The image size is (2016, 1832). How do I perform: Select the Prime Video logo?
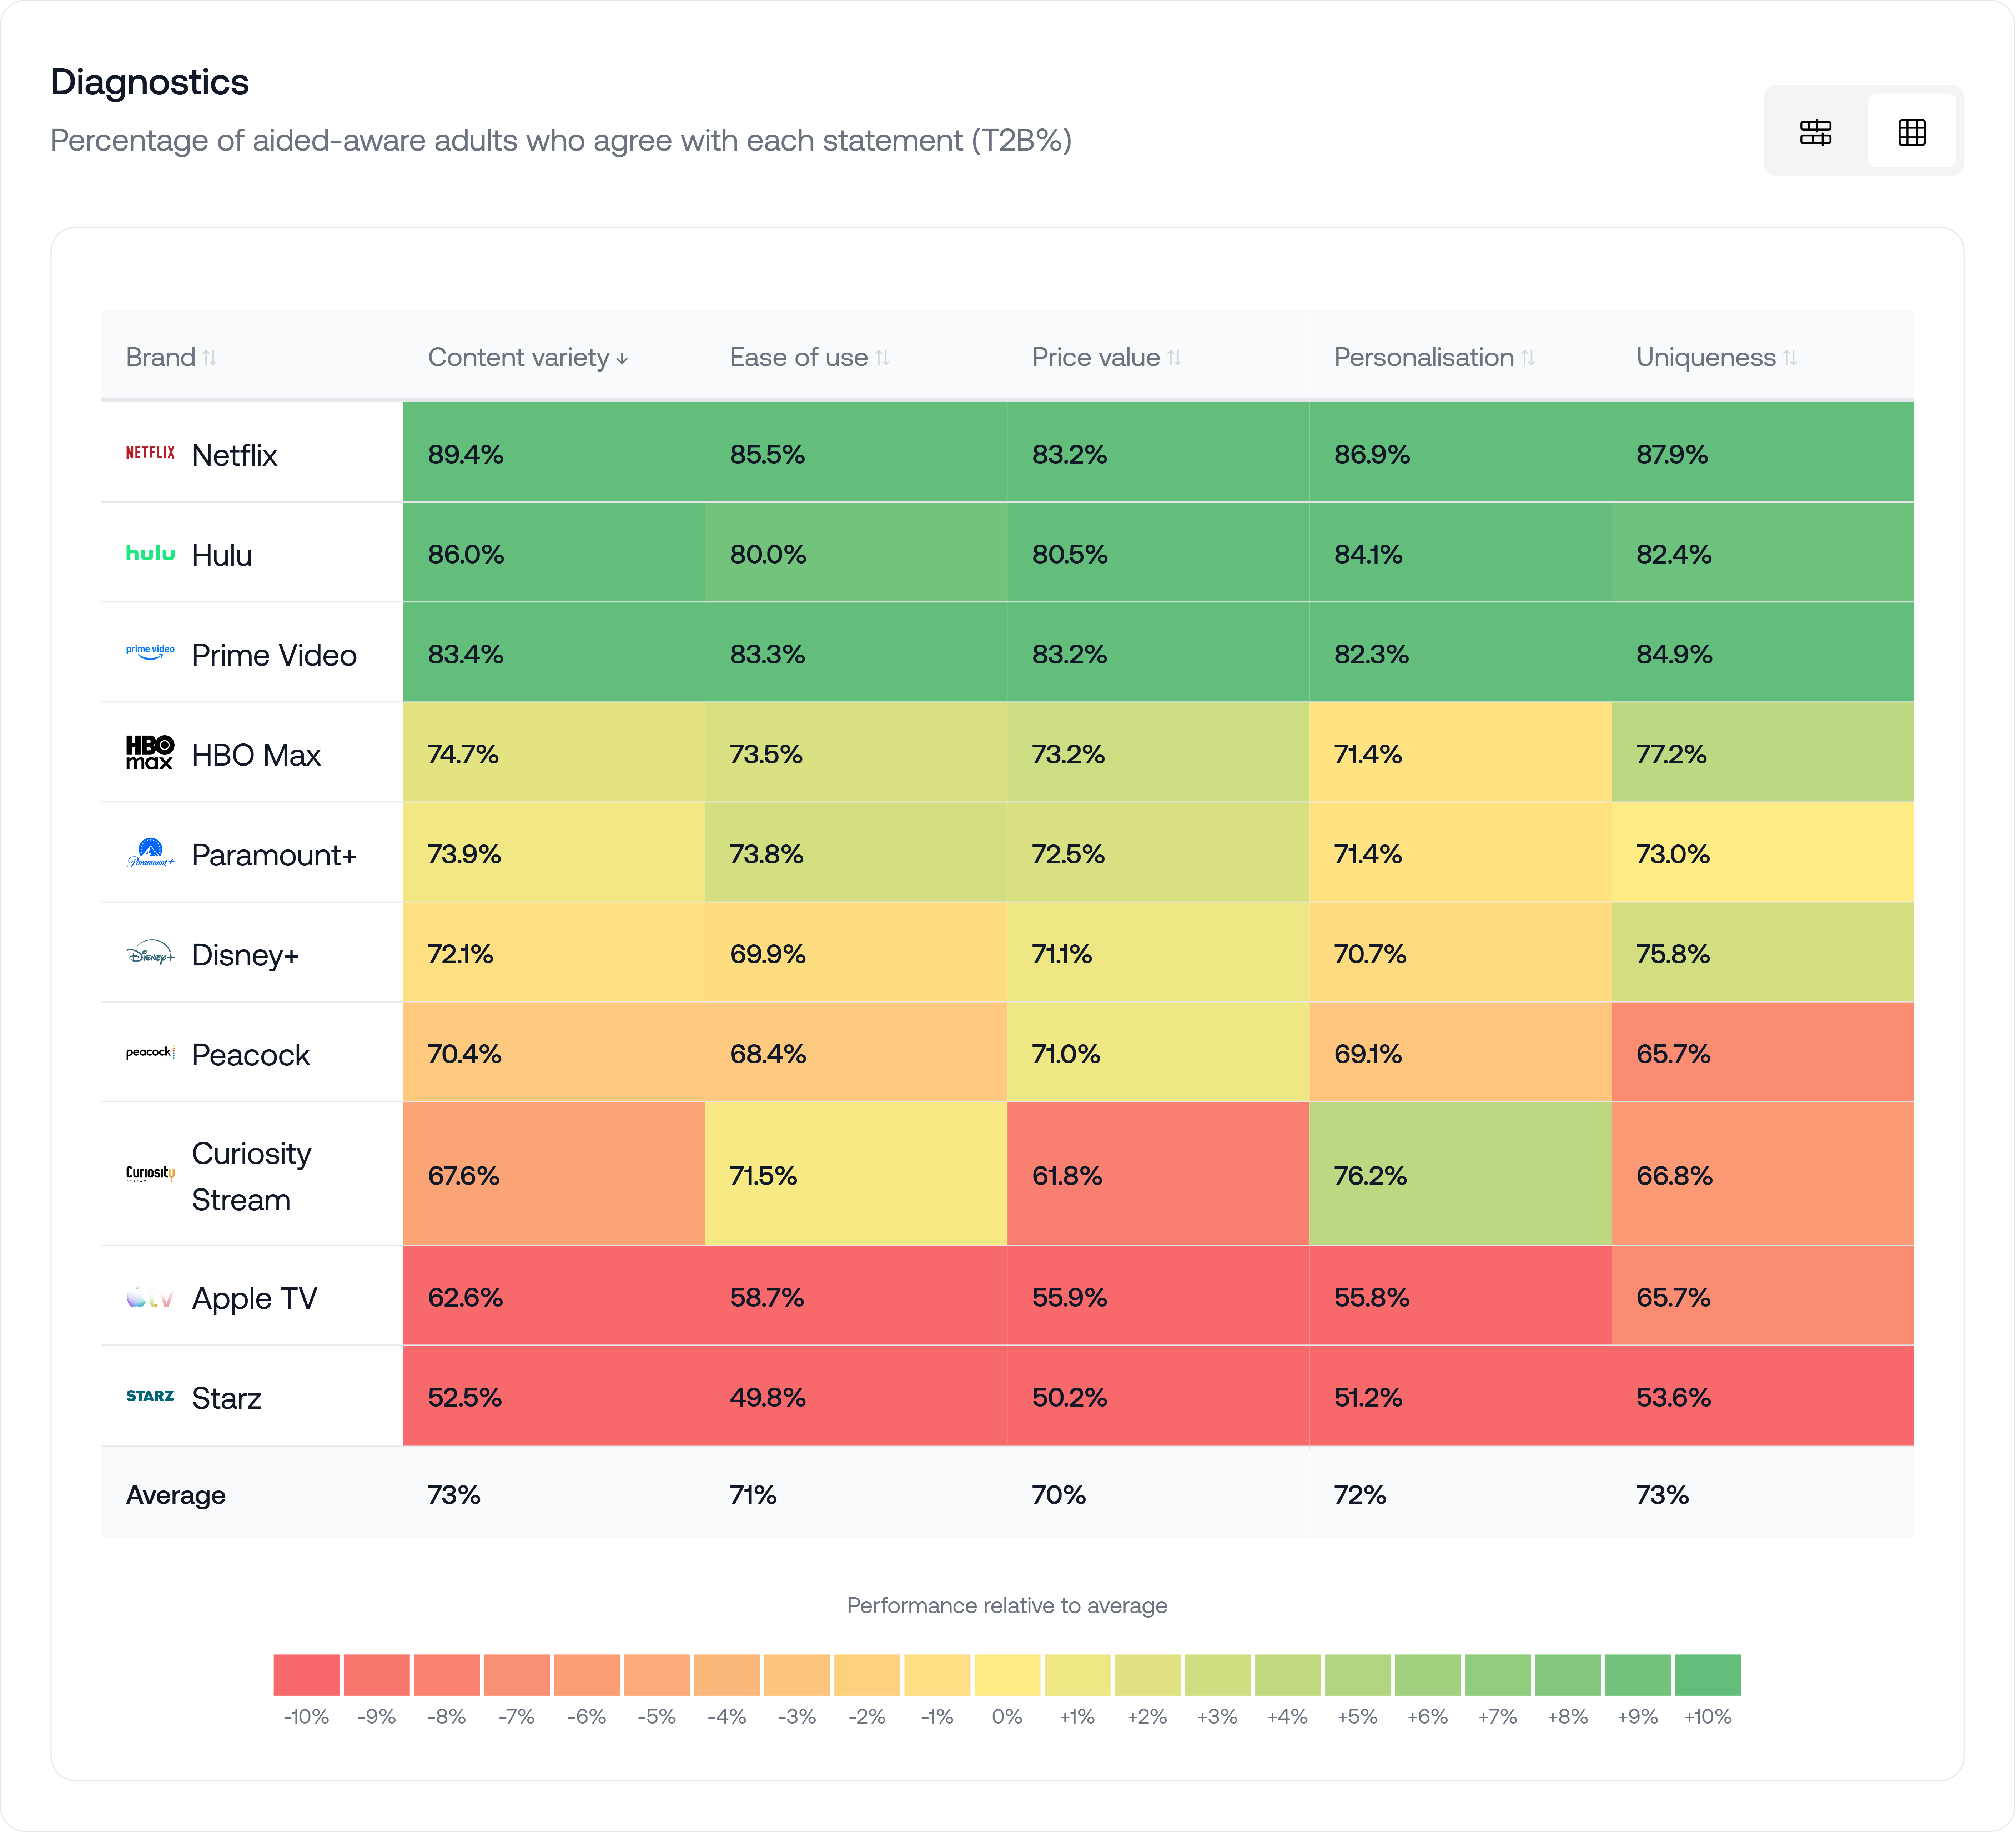[150, 653]
